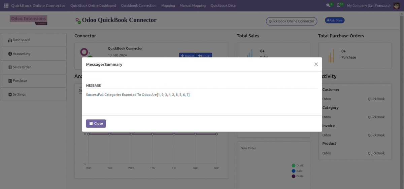
Task: Click the Close button in dialog
Action: 96,123
